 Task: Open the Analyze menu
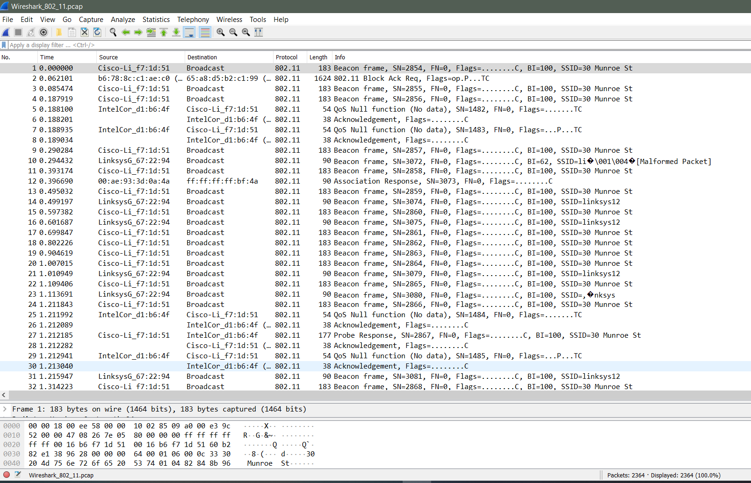point(123,20)
